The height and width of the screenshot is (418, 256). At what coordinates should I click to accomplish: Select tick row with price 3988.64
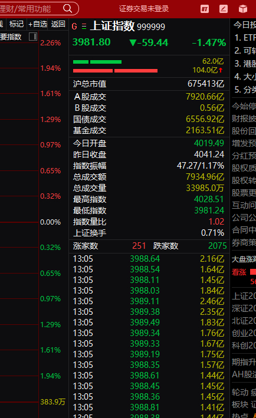pos(149,259)
